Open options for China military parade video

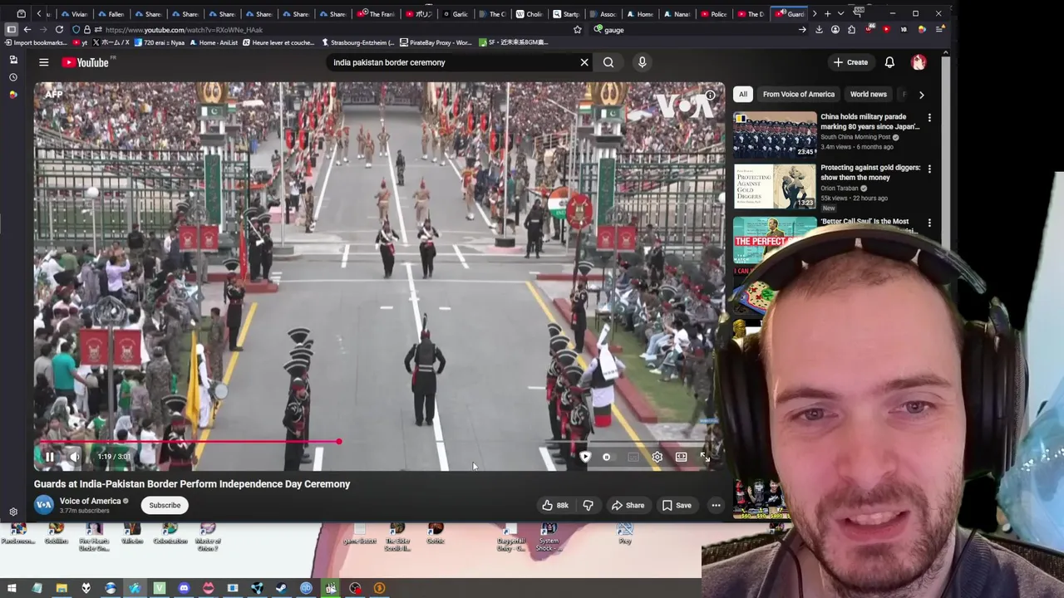tap(929, 118)
